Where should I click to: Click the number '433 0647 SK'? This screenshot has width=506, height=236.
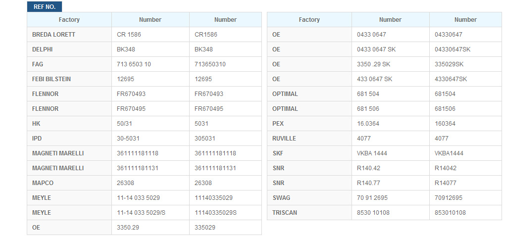click(375, 79)
